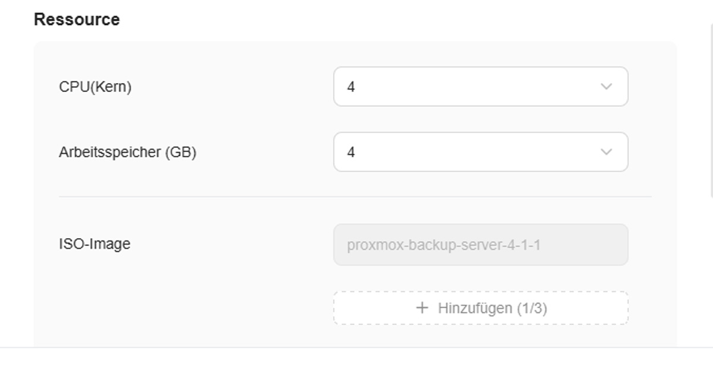The width and height of the screenshot is (713, 367).
Task: Click the white footer bar below the panel
Action: (356, 357)
